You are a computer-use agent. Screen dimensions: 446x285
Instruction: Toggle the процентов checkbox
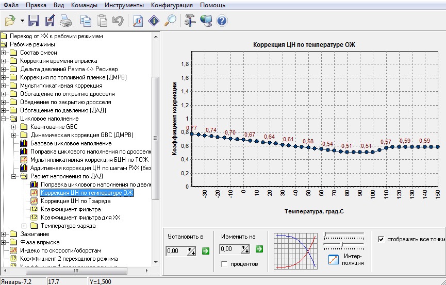pos(224,264)
